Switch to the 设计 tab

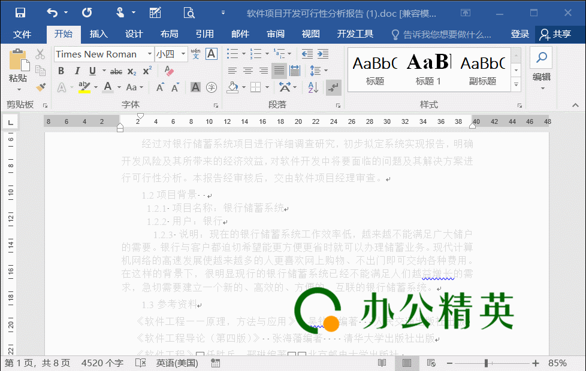134,34
